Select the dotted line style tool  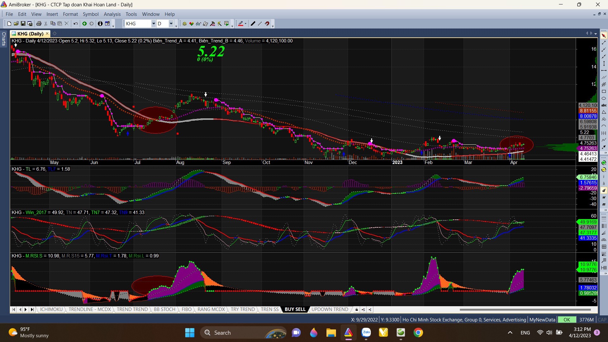(260, 24)
